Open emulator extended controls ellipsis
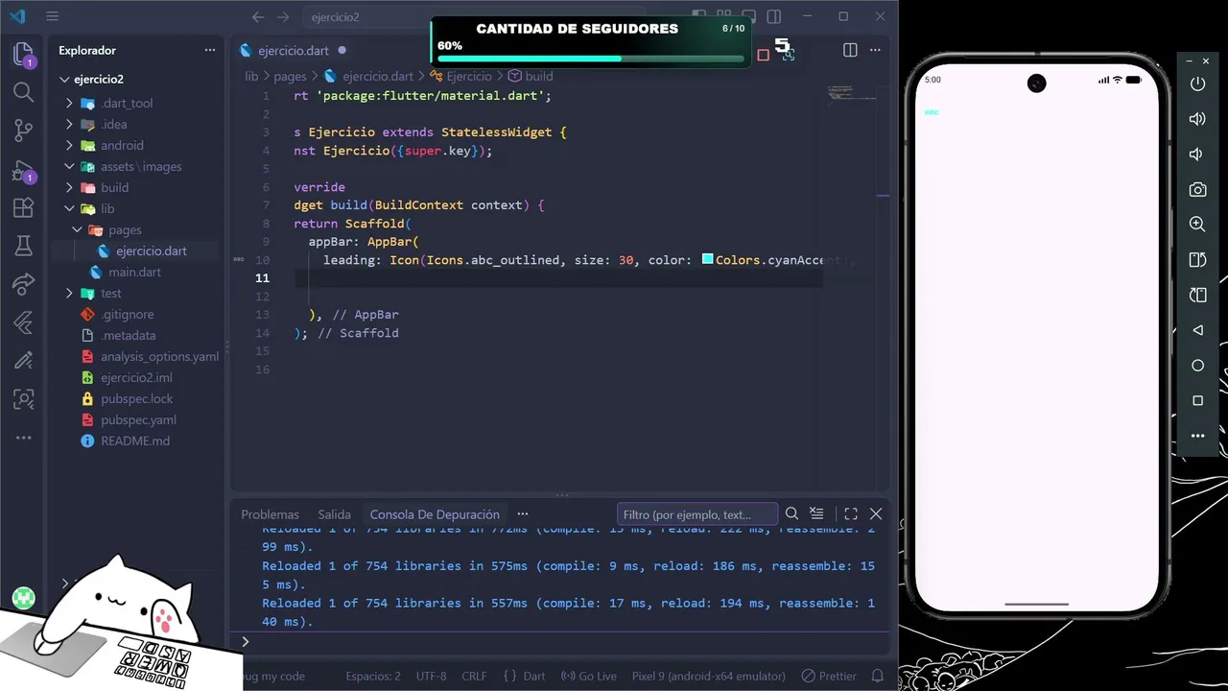Viewport: 1228px width, 691px height. [x=1197, y=436]
